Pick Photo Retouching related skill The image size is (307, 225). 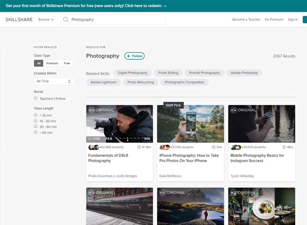coord(140,82)
